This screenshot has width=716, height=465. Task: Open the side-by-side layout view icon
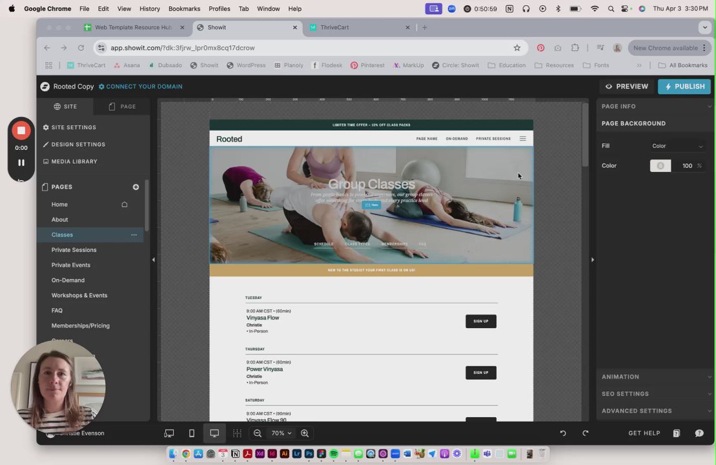click(169, 433)
